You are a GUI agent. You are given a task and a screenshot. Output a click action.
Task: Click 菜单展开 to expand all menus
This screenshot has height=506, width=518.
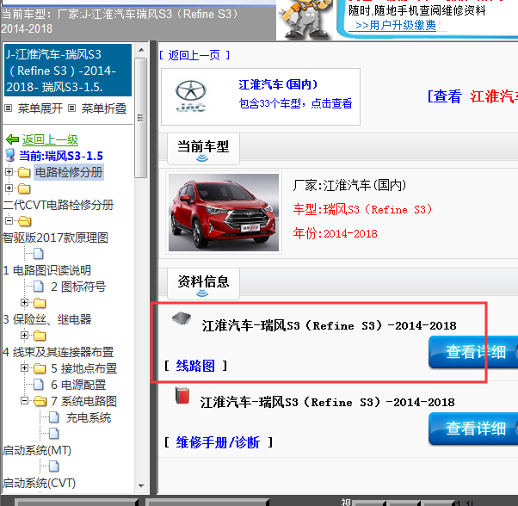40,108
